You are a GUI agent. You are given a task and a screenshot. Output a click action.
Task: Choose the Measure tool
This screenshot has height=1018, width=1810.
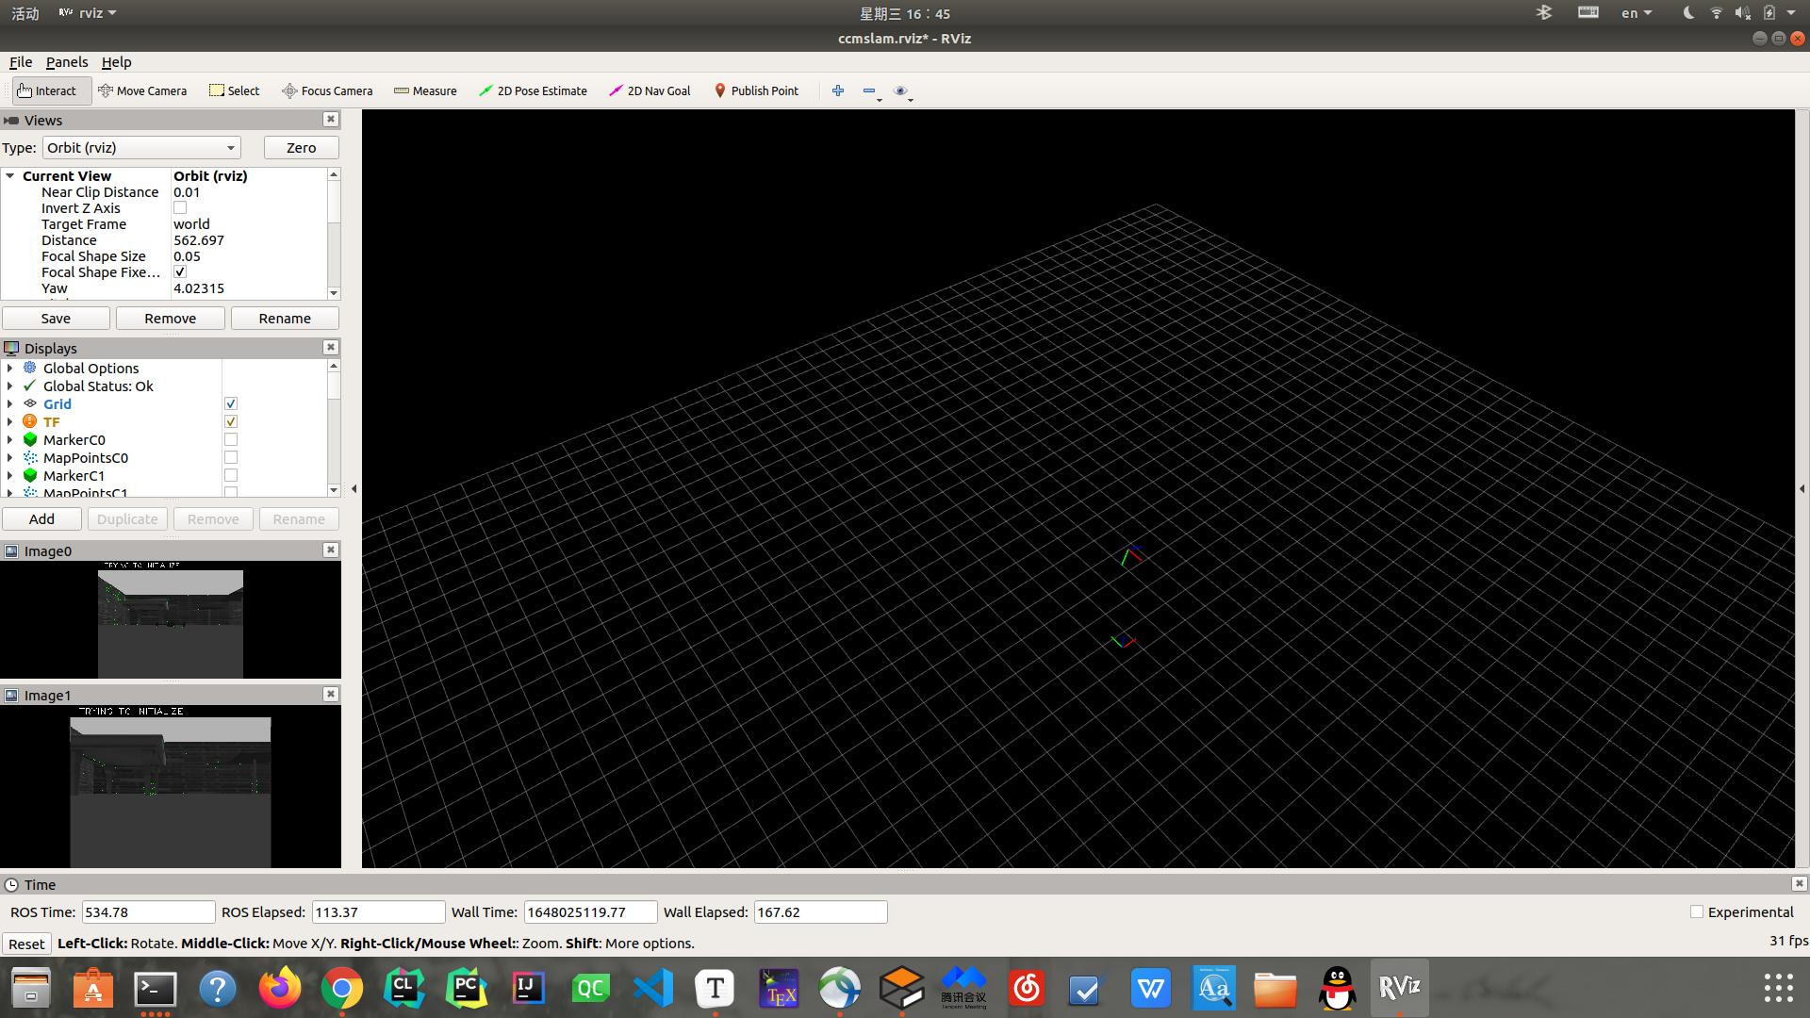pos(425,90)
